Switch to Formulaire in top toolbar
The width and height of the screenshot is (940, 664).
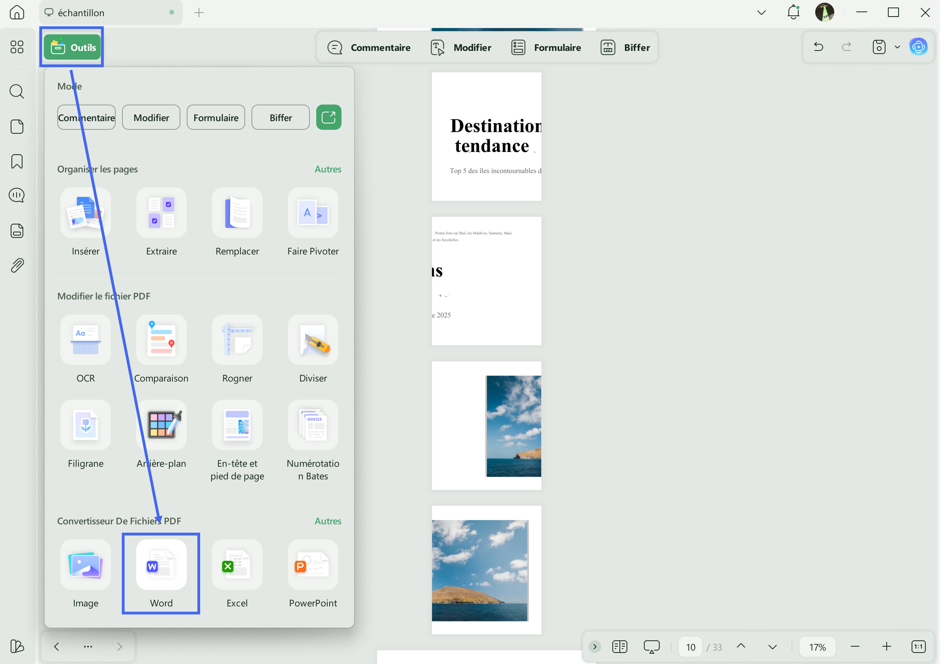[x=546, y=47]
